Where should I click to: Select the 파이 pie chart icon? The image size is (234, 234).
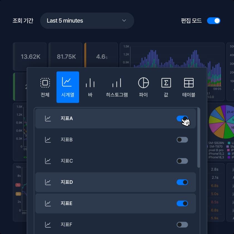[143, 83]
